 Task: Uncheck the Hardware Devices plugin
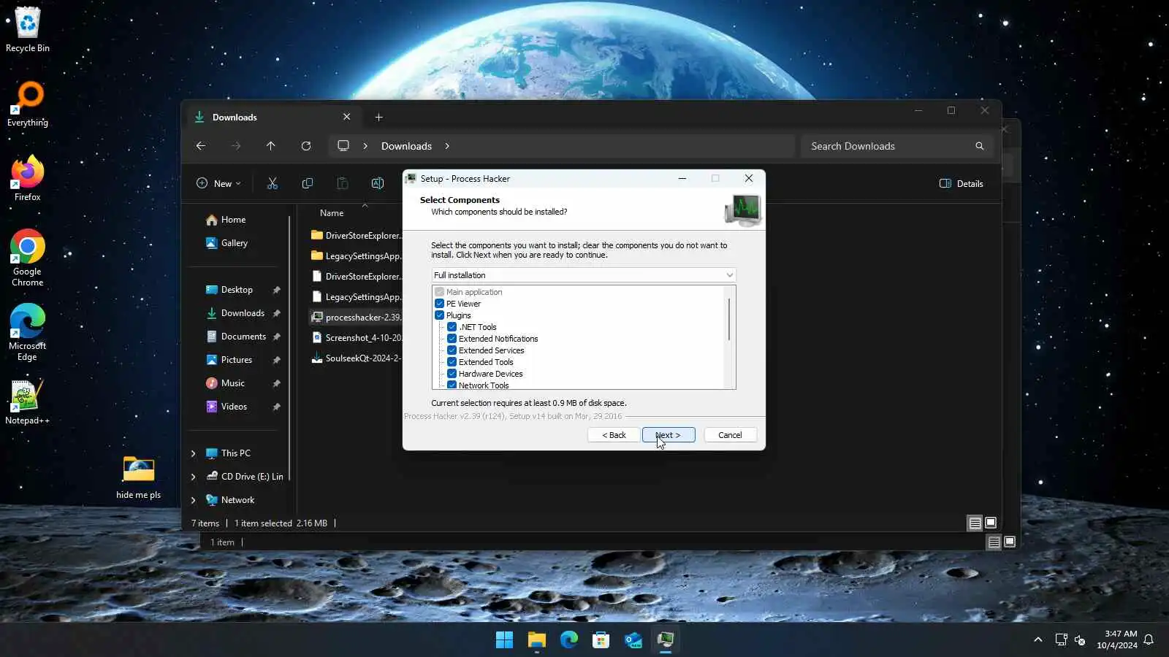click(452, 374)
